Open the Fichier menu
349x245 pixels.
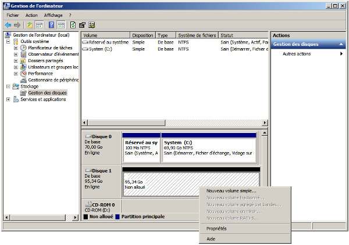tap(13, 15)
